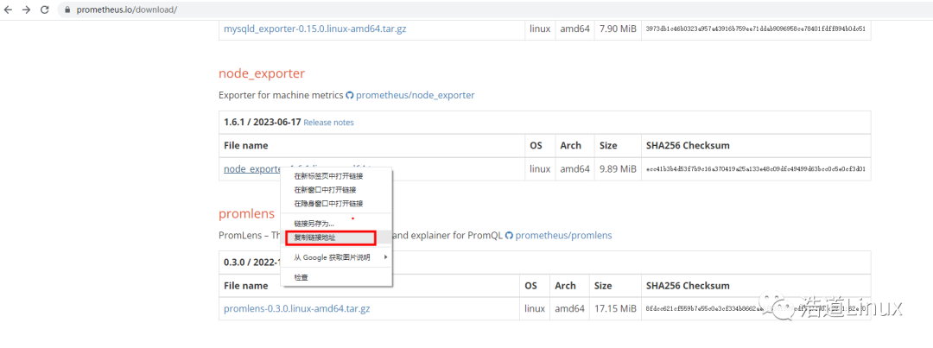The width and height of the screenshot is (933, 348).
Task: Go back with the browser back arrow
Action: pos(9,10)
